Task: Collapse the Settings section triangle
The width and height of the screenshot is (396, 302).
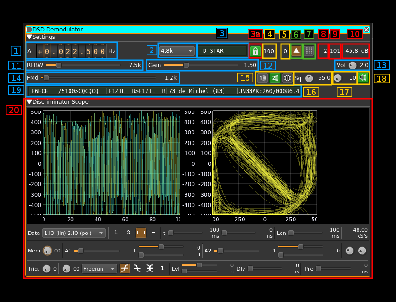Action: coord(29,37)
